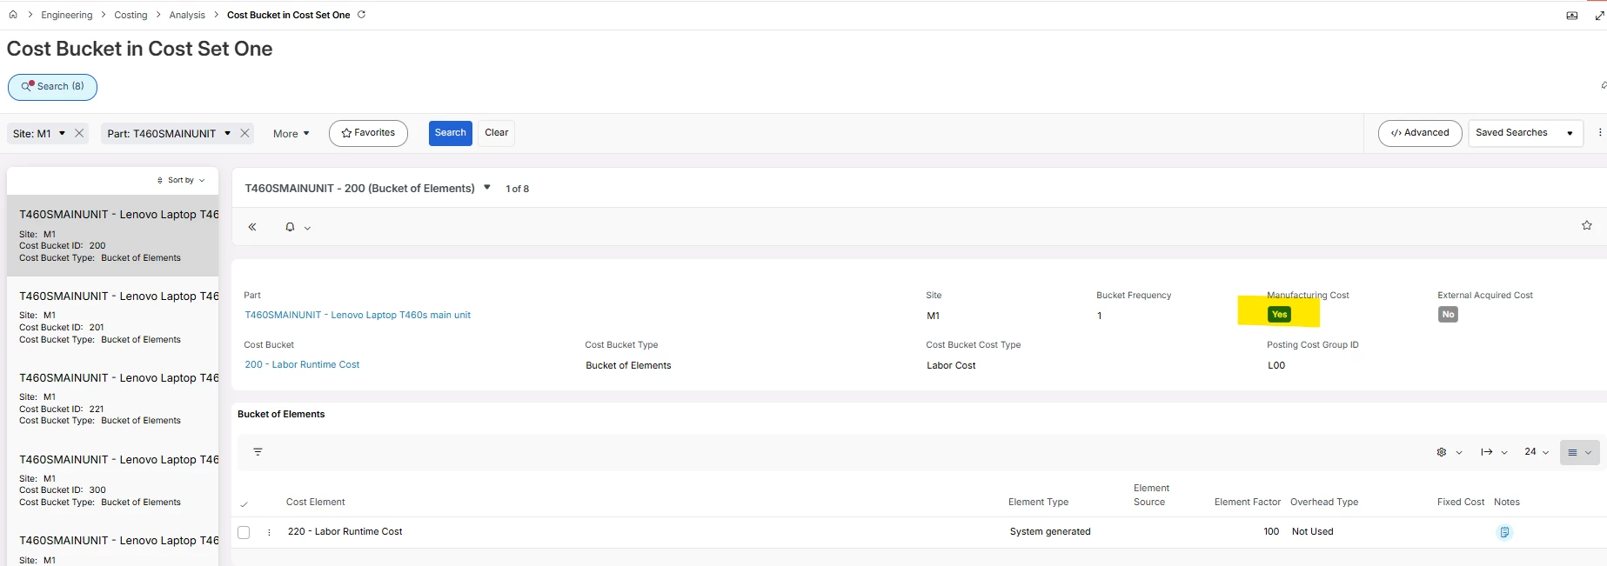Sort by the Element Factor column header
The width and height of the screenshot is (1607, 566).
(1247, 503)
